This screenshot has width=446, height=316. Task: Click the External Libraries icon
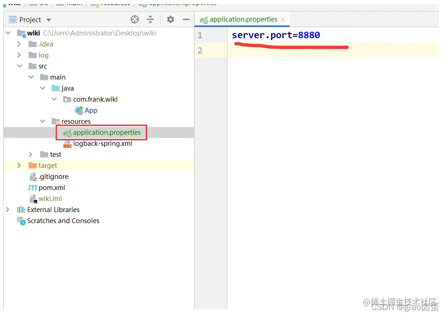(x=21, y=210)
